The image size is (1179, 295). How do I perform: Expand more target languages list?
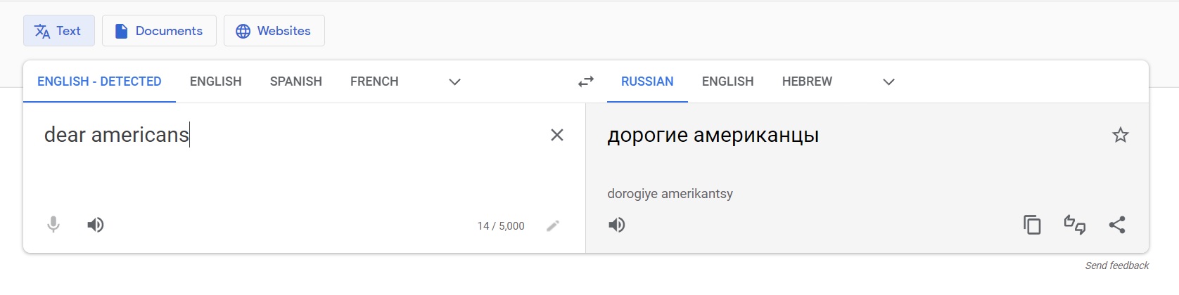click(888, 81)
